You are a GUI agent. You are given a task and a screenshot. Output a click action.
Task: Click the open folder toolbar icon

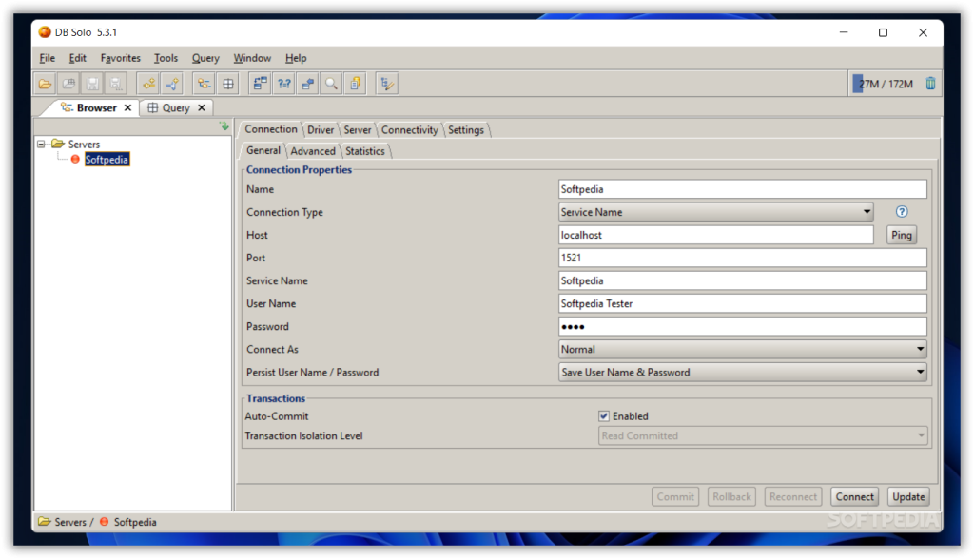point(45,84)
